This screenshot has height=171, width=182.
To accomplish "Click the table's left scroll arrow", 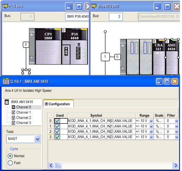I will pyautogui.click(x=51, y=166).
